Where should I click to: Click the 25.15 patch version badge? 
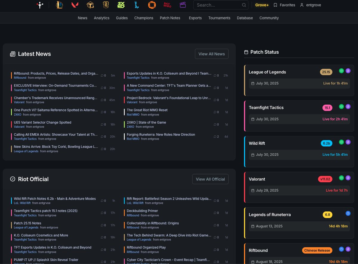[326, 72]
